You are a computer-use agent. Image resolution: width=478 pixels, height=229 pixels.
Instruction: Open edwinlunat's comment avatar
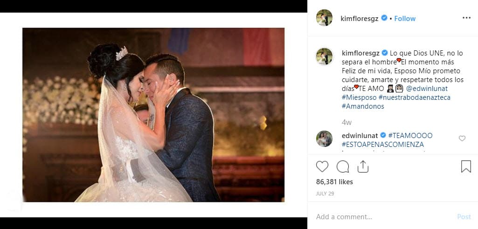coord(325,139)
